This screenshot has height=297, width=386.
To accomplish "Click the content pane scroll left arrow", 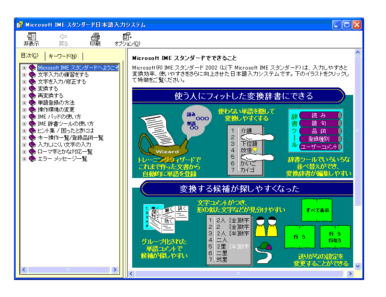I will coord(131,274).
